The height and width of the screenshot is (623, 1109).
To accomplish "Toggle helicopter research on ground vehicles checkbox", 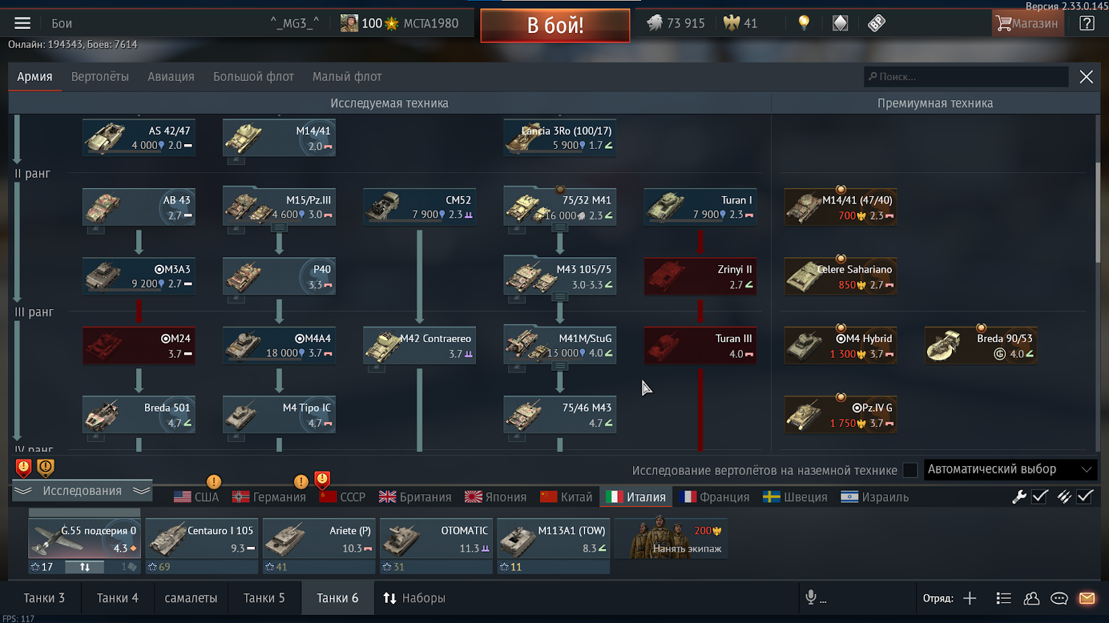I will [x=910, y=470].
